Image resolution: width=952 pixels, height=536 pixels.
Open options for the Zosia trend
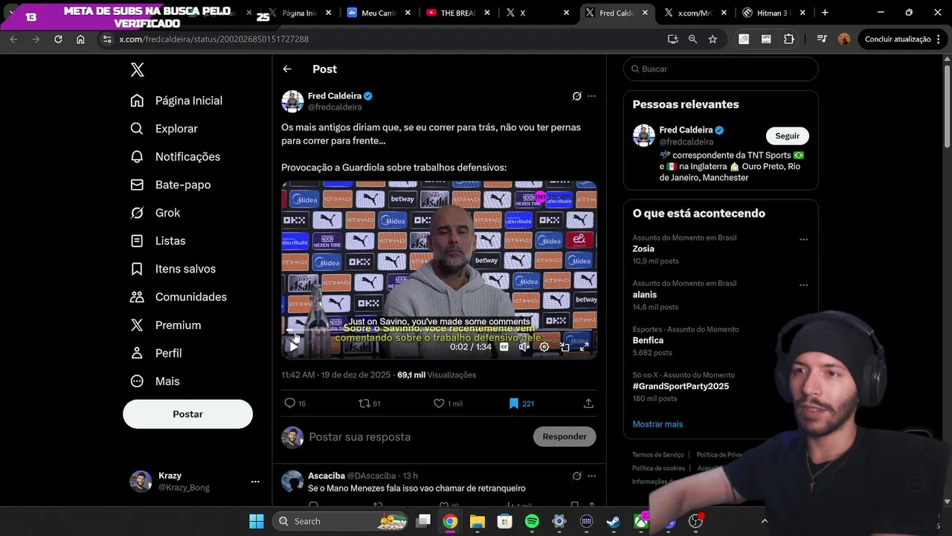803,240
